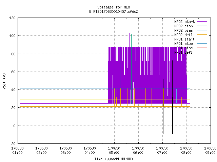Click the x-axis tick '170630 09:00'
The height and width of the screenshot is (162, 217).
(210, 151)
